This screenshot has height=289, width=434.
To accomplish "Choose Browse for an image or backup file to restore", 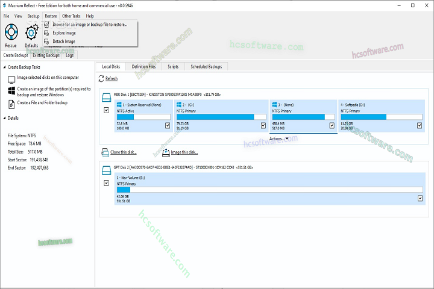I will click(90, 24).
